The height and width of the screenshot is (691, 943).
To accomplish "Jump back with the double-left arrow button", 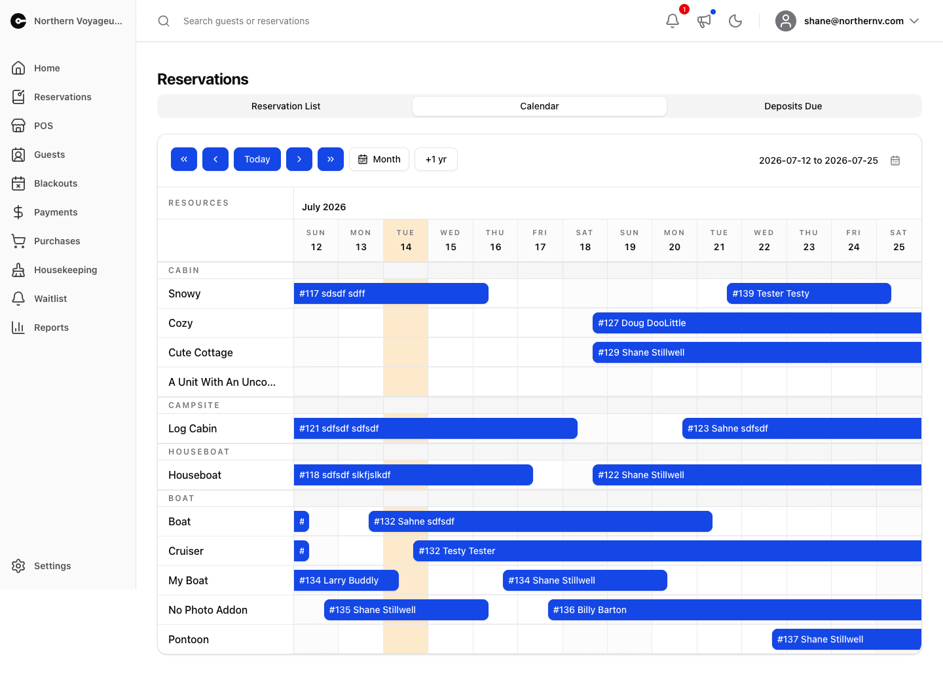I will 184,159.
